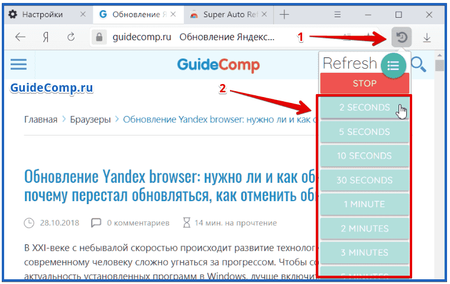Click the GuideComp logo
Screen dimensions: 450x284
coord(218,64)
